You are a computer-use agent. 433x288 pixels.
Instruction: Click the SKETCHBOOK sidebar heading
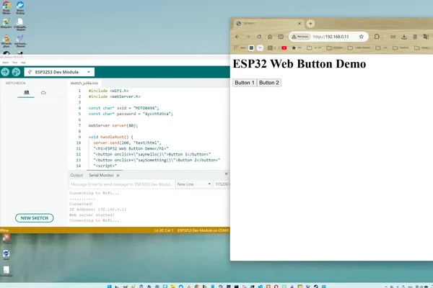[x=15, y=83]
